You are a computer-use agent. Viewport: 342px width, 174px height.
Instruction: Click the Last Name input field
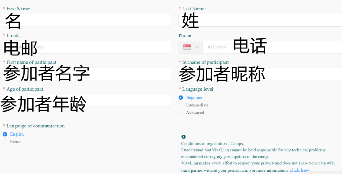[260, 20]
